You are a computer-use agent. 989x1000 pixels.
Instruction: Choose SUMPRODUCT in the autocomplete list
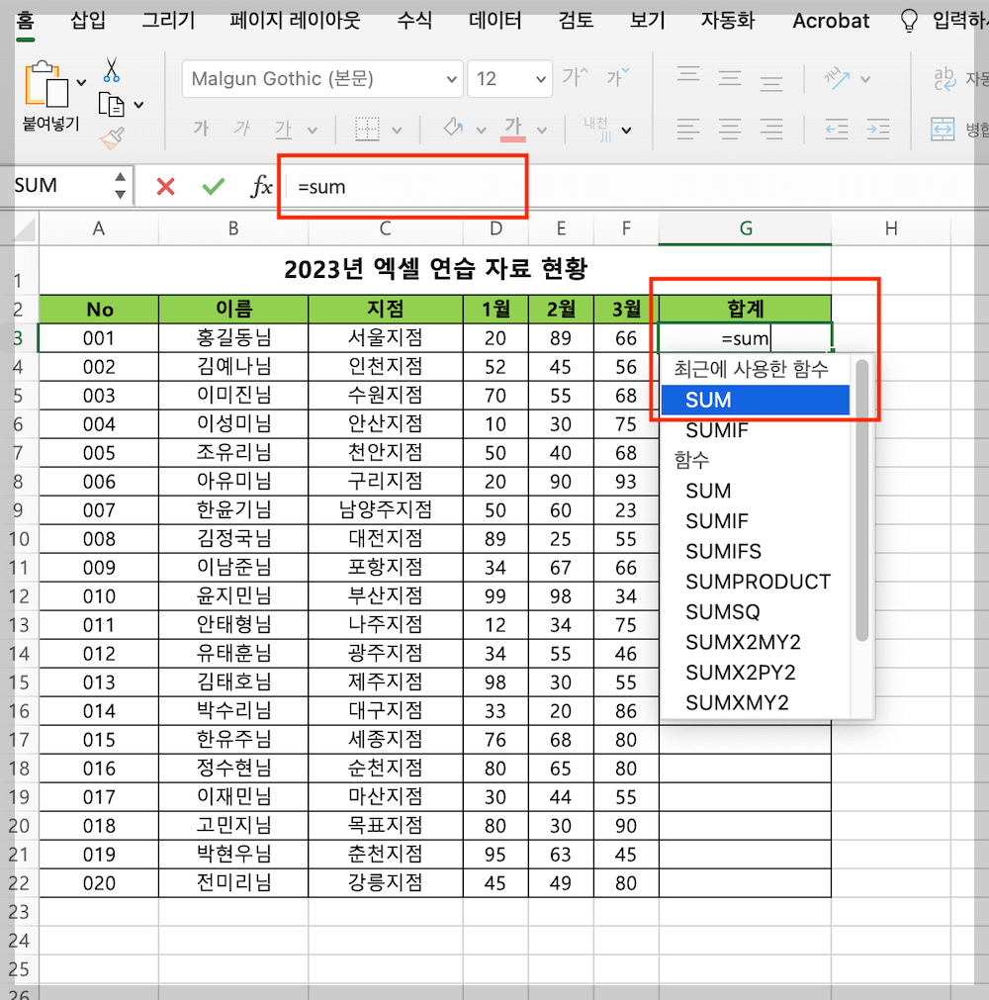(758, 582)
